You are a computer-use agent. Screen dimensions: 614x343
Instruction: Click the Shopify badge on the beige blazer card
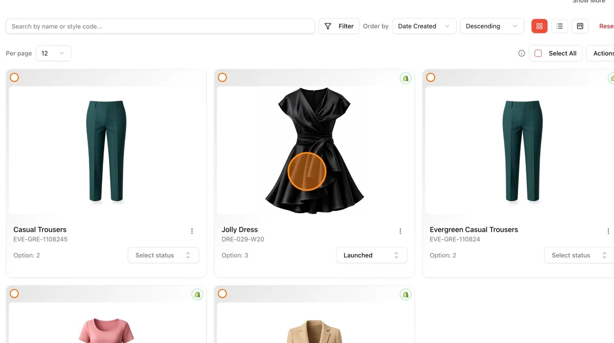pyautogui.click(x=405, y=294)
